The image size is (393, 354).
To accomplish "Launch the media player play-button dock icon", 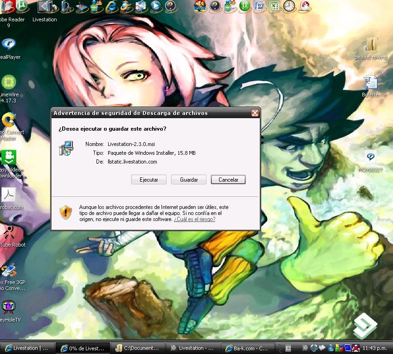I will tap(156, 6).
